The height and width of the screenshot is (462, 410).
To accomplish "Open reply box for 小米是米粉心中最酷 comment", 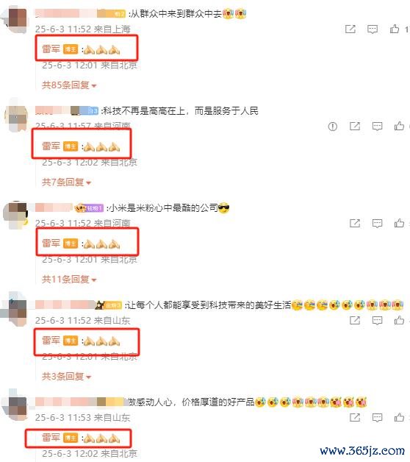I will coord(377,224).
